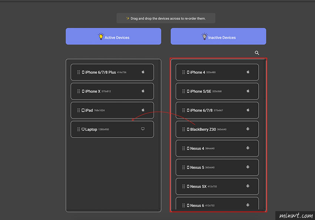The width and height of the screenshot is (315, 220).
Task: Select the "Nexus 5X" device name
Action: pos(198,187)
